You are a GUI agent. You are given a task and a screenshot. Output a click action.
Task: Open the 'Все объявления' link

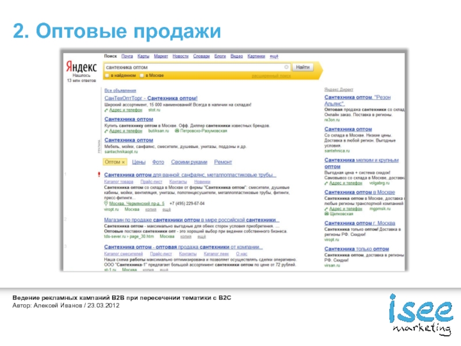point(120,91)
